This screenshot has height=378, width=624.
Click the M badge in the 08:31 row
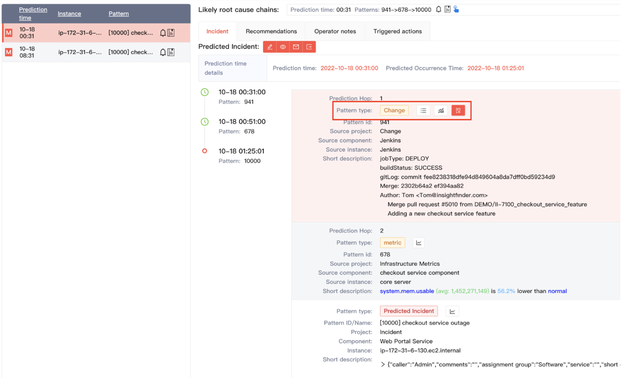click(x=9, y=52)
